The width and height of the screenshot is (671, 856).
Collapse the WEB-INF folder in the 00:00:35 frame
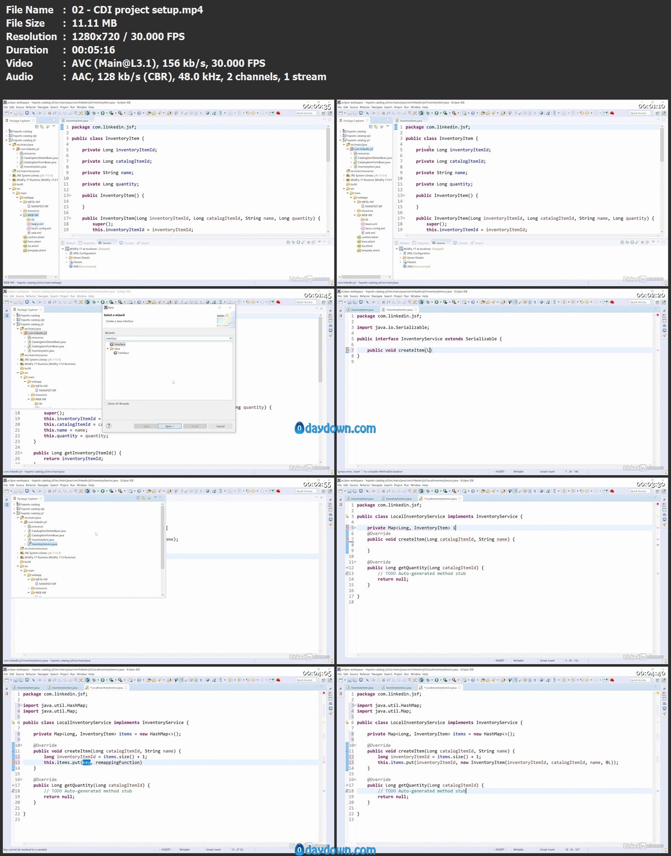(21, 215)
